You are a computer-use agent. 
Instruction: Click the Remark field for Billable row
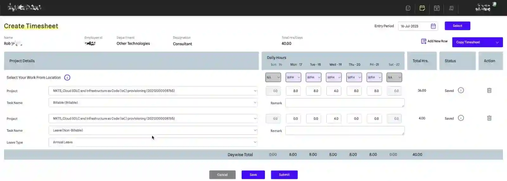tap(345, 103)
